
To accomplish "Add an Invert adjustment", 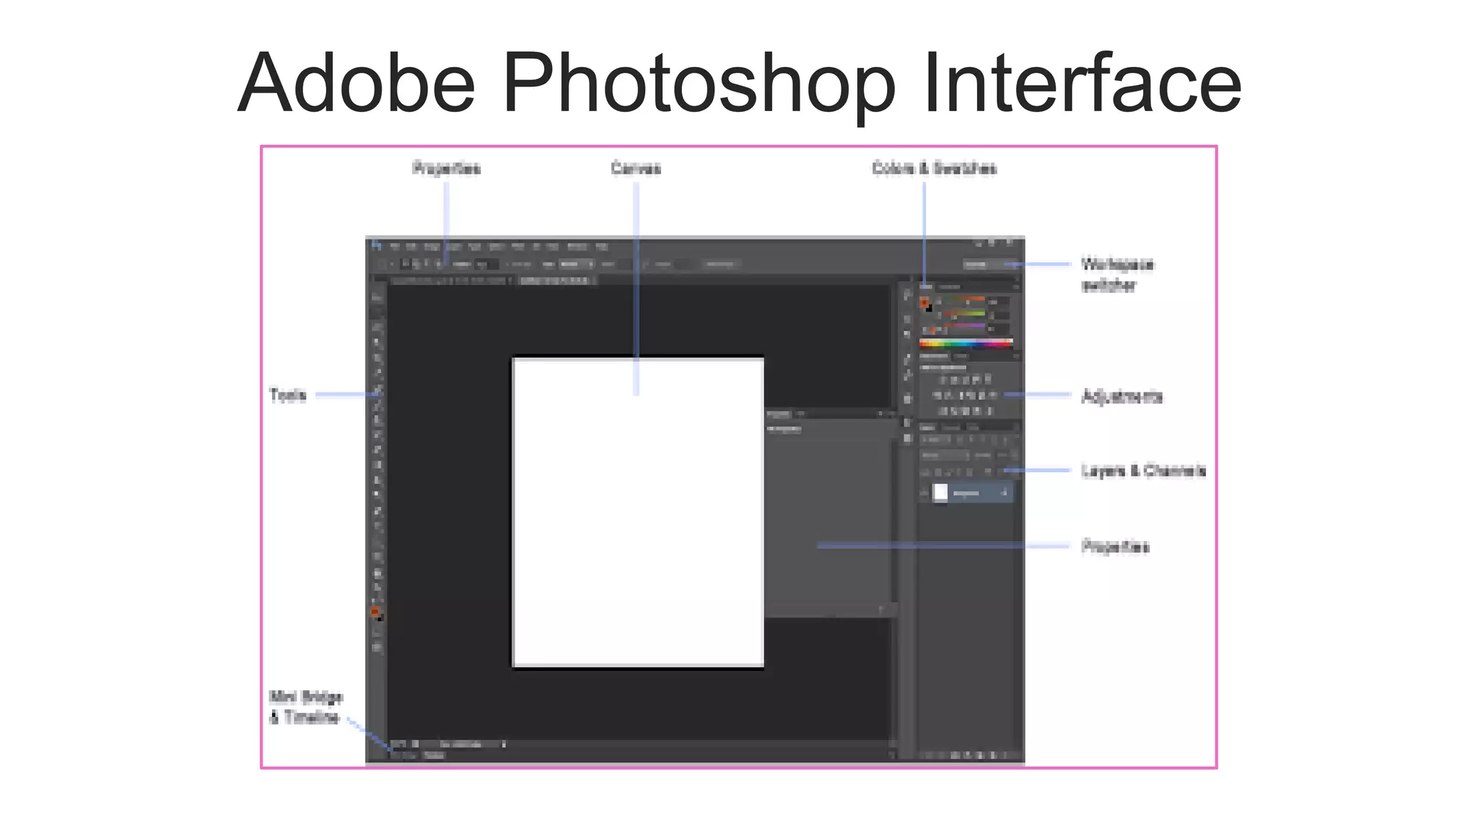I will pyautogui.click(x=942, y=411).
